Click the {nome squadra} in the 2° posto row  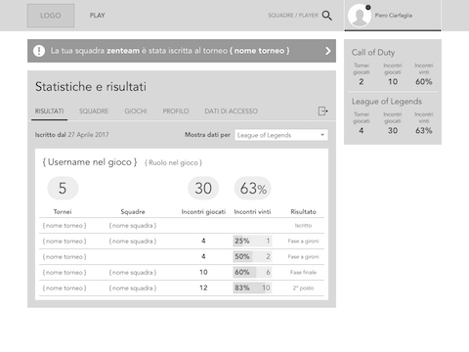[x=133, y=288]
